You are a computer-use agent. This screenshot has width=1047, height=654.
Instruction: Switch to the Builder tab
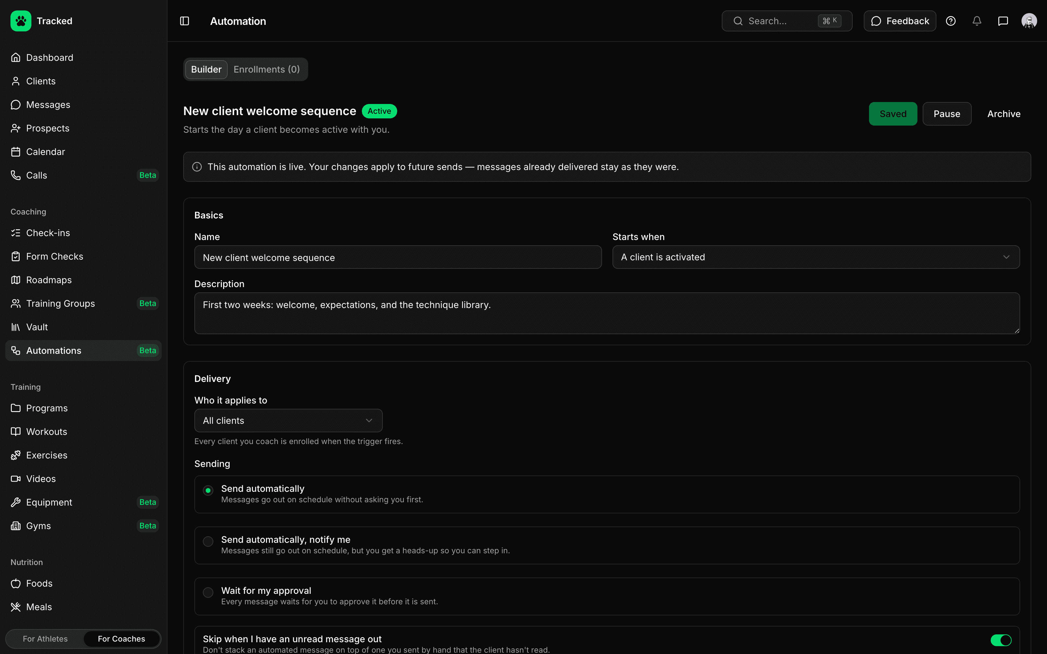coord(206,69)
